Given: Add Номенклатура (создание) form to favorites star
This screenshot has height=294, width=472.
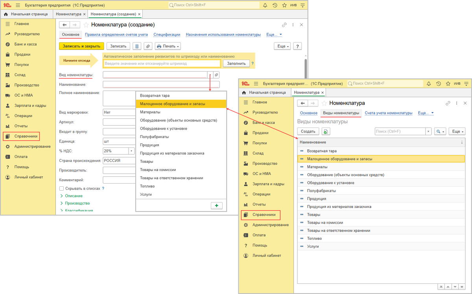Looking at the screenshot, I should [x=86, y=25].
